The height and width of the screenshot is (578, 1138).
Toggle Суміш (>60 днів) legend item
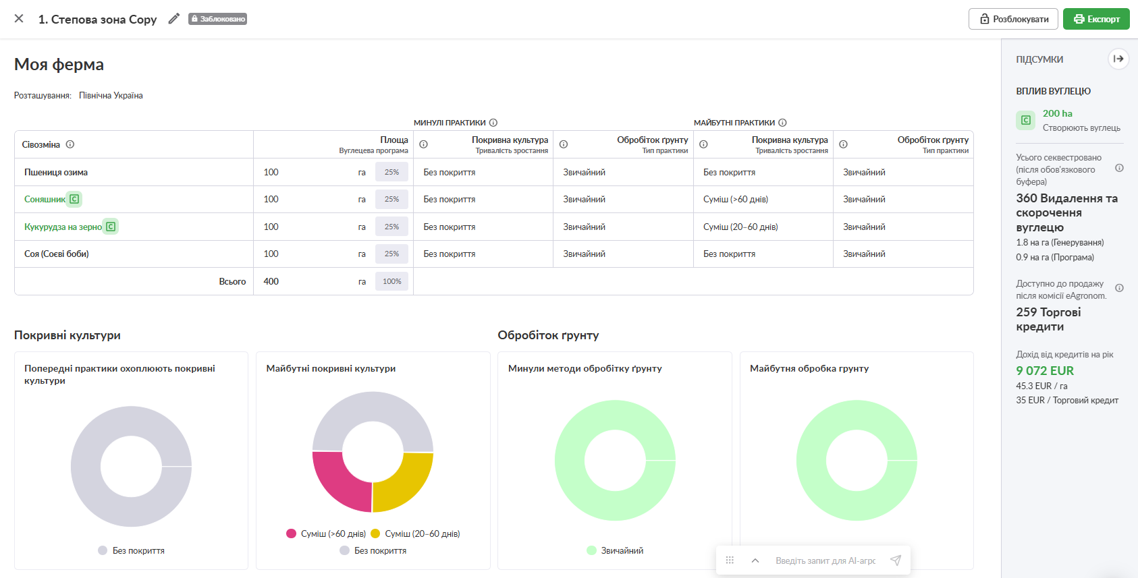[x=326, y=533]
